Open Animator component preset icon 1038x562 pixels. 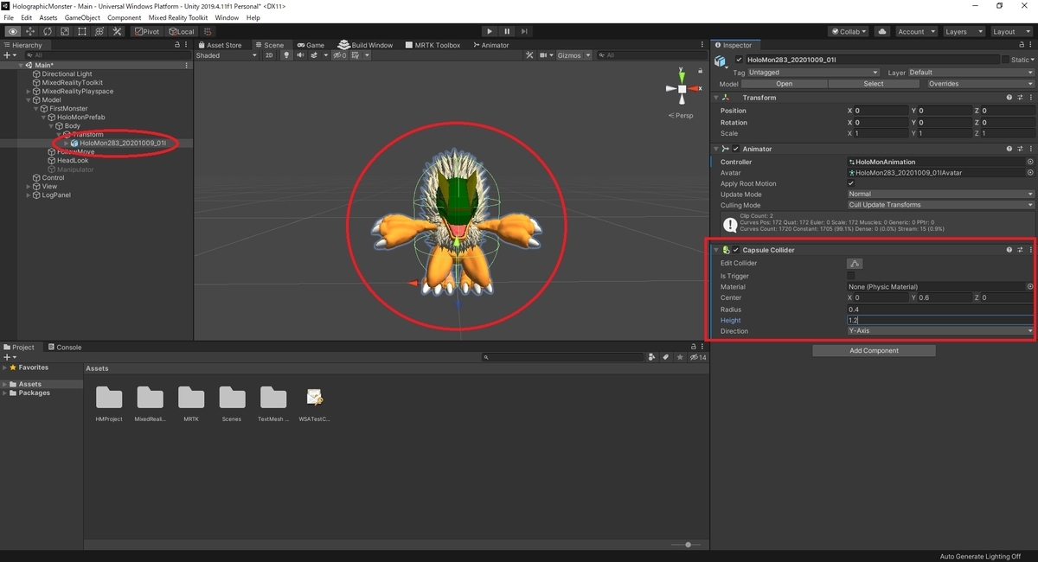coord(1020,149)
